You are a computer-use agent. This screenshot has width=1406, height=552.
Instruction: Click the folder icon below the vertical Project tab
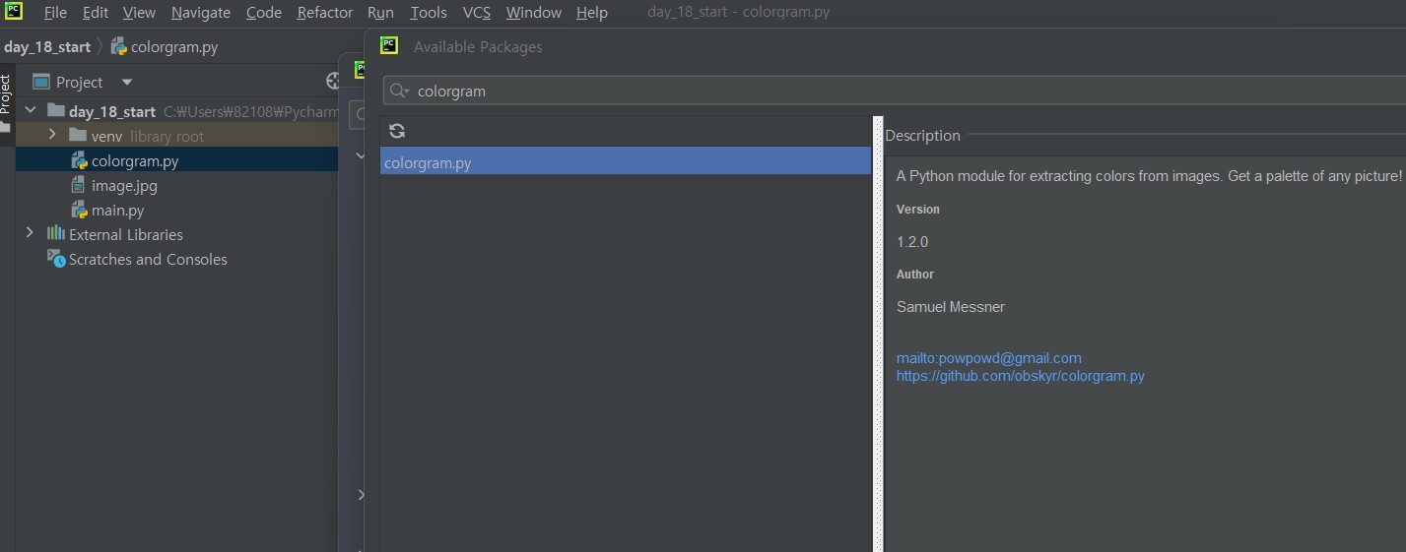5,128
